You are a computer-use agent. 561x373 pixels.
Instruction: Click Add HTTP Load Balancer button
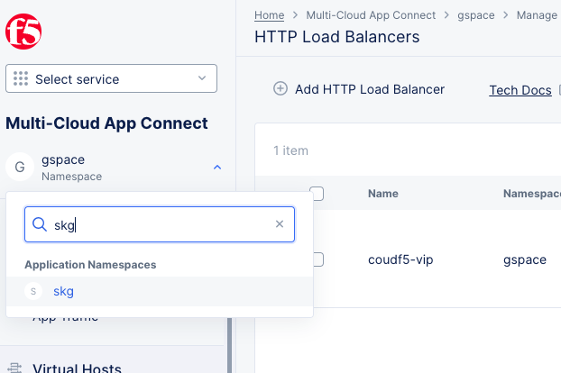point(369,89)
